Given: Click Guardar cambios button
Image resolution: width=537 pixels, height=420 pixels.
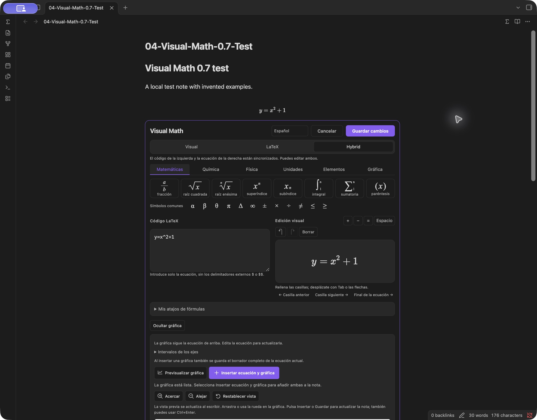Looking at the screenshot, I should click(x=370, y=131).
